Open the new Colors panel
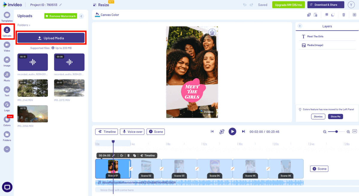Viewport: 359px width, 196px height. coord(7,120)
